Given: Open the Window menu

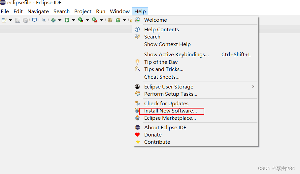Looking at the screenshot, I should [120, 12].
